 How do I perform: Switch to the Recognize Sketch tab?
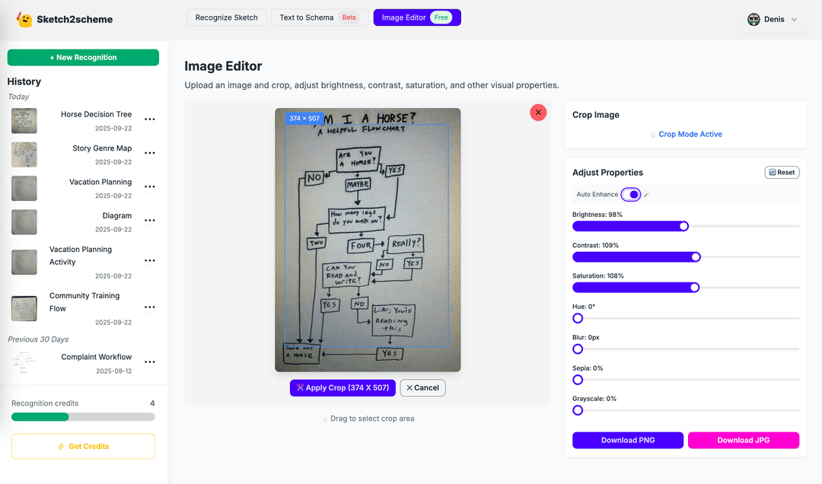click(x=226, y=17)
